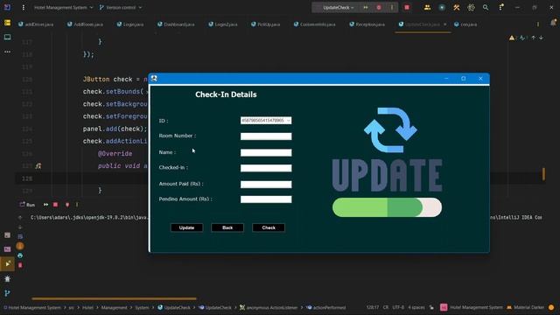Click the red shield icon in Run toolbar
Viewport: 560px width, 315px height.
[67, 205]
